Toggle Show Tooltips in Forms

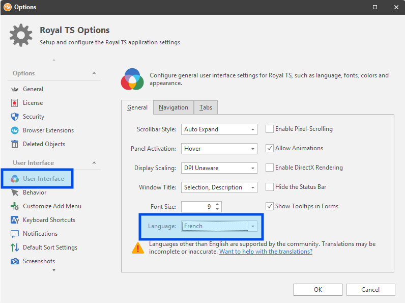point(269,206)
